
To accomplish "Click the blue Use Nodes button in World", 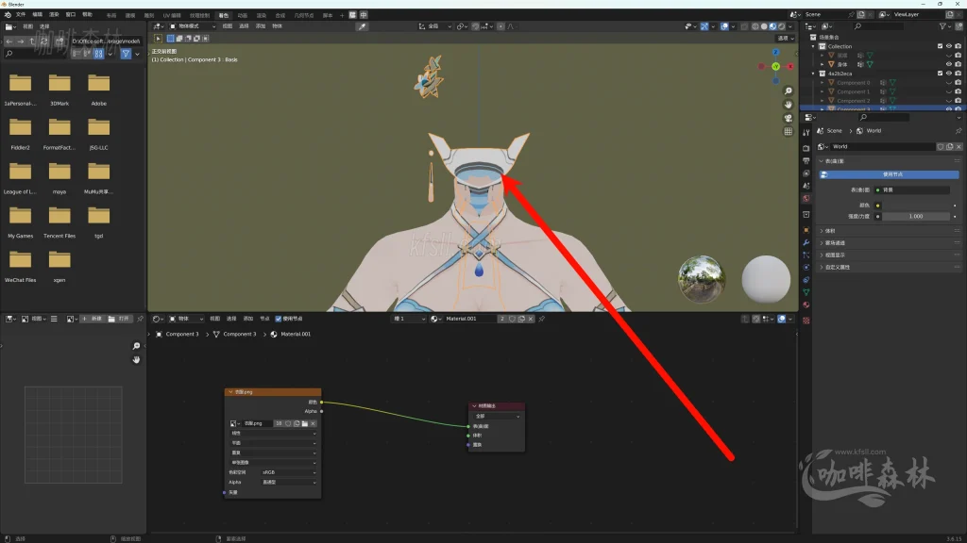I will 888,174.
